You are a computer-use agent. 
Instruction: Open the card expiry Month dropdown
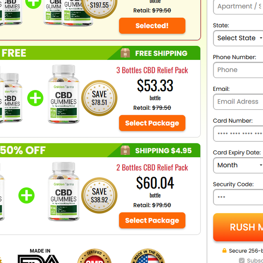pyautogui.click(x=238, y=165)
